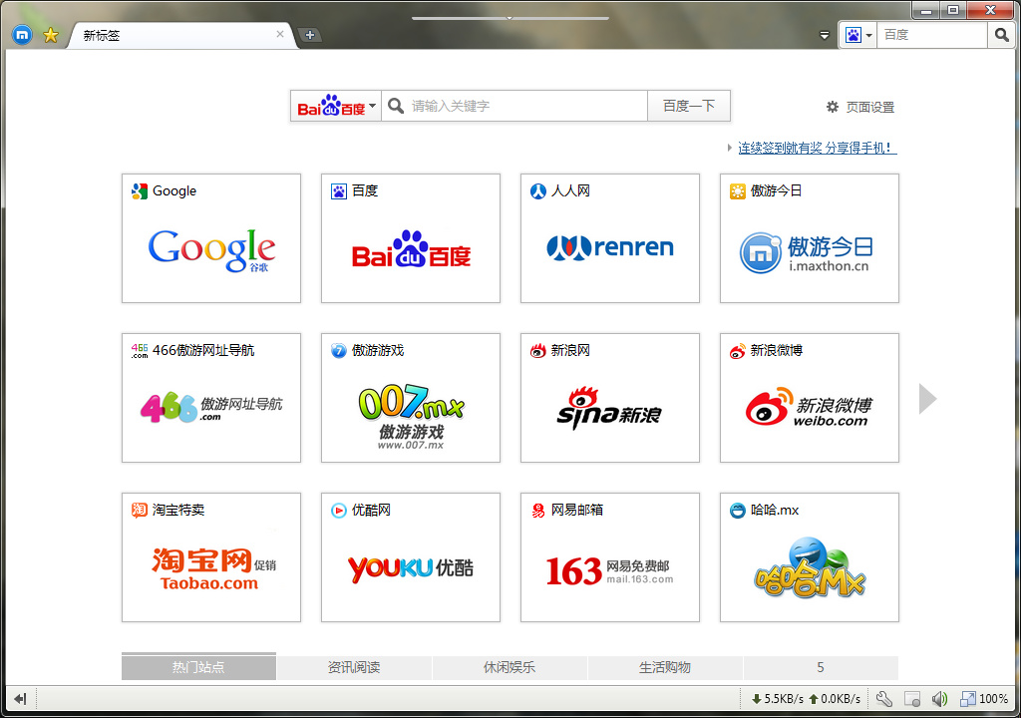Image resolution: width=1021 pixels, height=718 pixels.
Task: Click upload speed 0.0KB/s indicator
Action: pos(835,699)
